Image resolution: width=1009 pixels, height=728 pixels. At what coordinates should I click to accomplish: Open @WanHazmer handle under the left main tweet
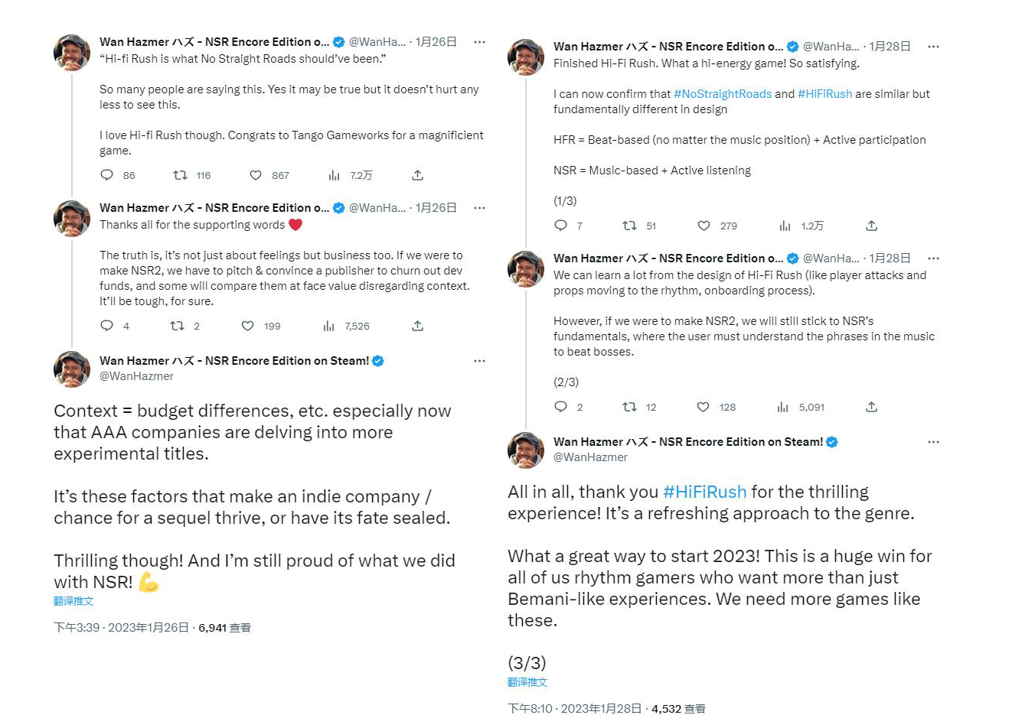point(136,376)
